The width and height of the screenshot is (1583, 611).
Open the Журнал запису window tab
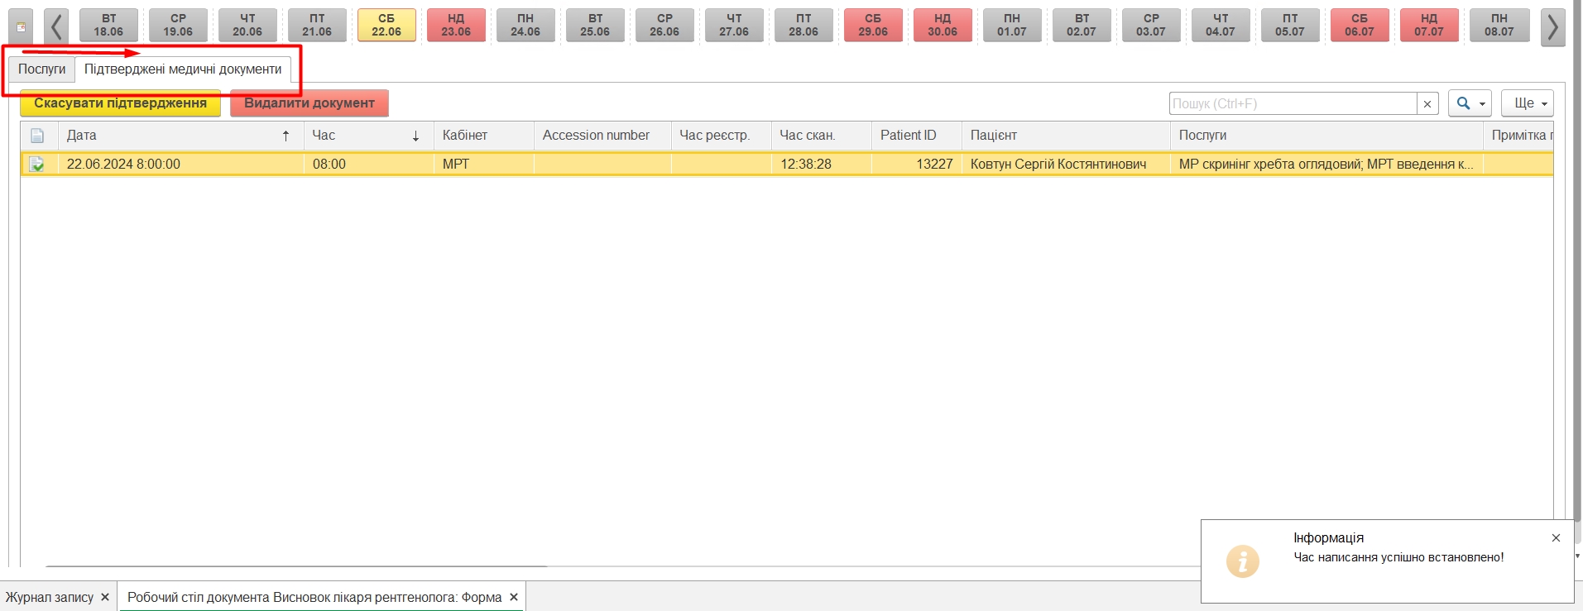[x=50, y=597]
